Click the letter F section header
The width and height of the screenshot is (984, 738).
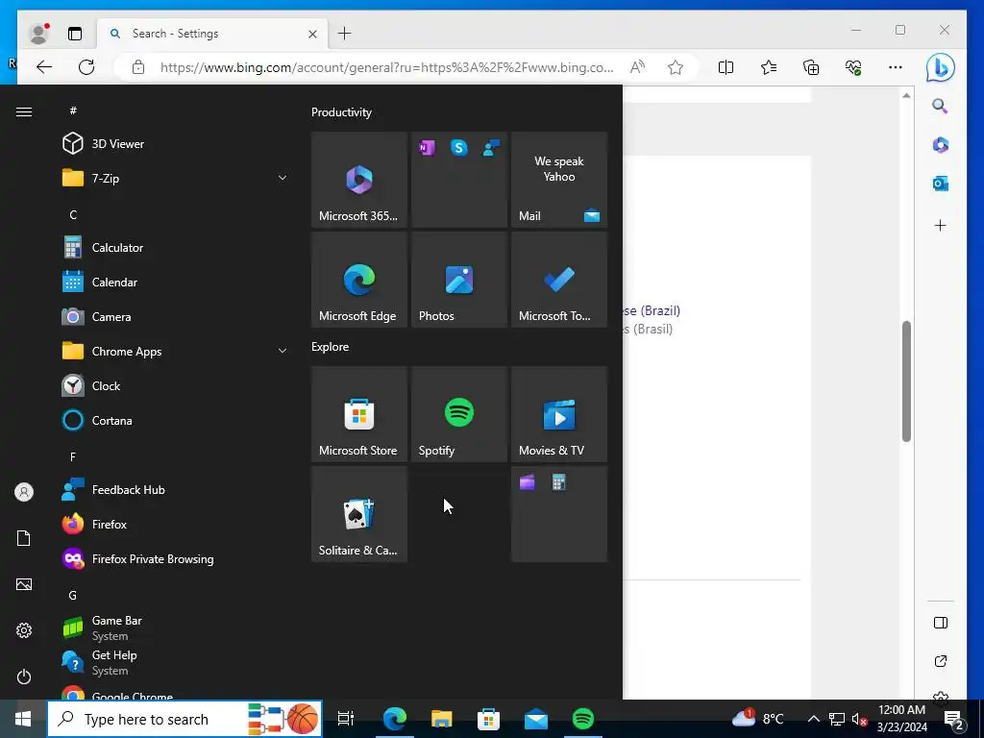(x=73, y=456)
